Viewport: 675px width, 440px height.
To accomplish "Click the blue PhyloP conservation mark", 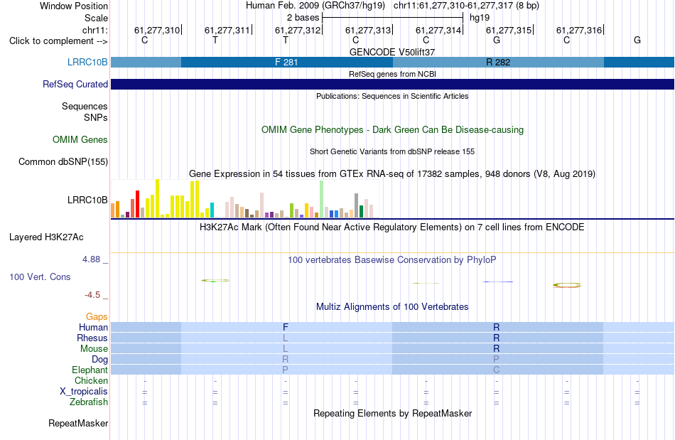I will pyautogui.click(x=498, y=281).
